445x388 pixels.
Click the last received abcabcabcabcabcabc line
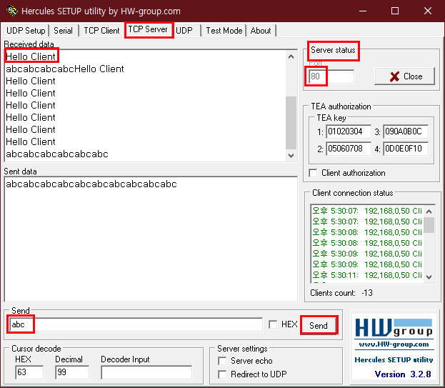57,154
